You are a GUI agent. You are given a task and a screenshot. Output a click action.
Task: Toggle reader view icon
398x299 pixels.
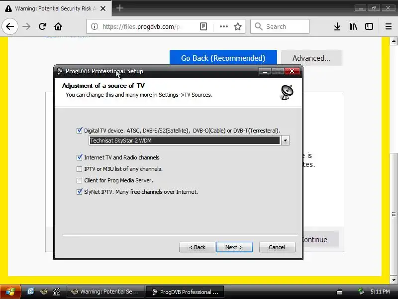coord(203,26)
